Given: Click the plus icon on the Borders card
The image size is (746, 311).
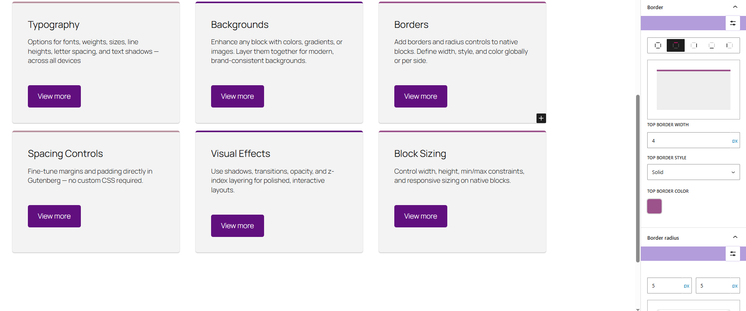Looking at the screenshot, I should click(x=541, y=118).
